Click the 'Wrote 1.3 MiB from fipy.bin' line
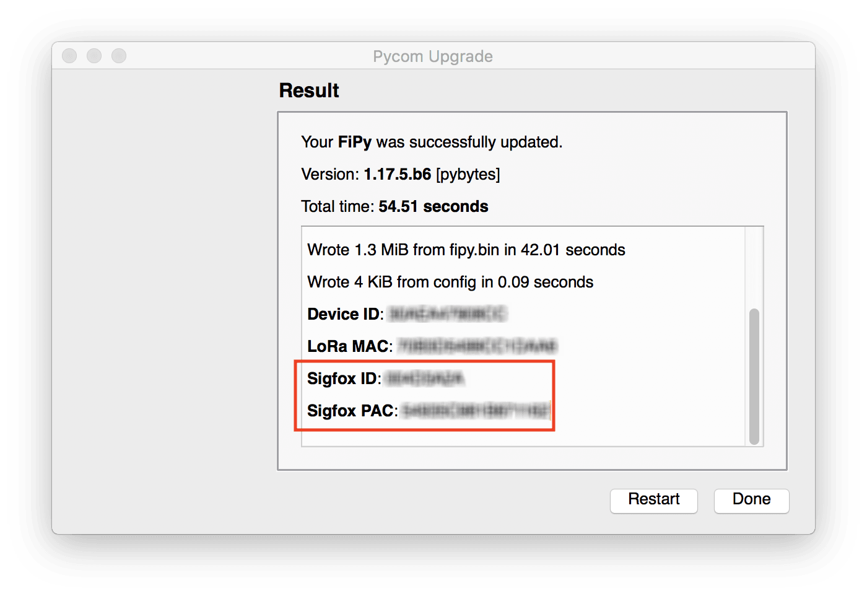The width and height of the screenshot is (867, 596). point(466,250)
